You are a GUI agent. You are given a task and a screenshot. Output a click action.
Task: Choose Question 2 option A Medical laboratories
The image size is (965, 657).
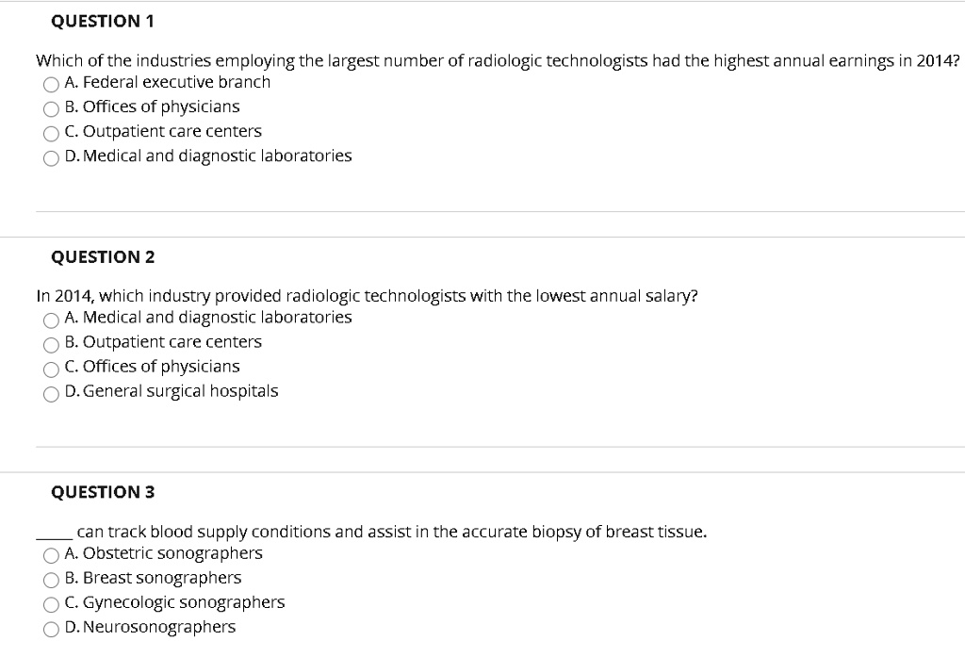click(x=51, y=320)
